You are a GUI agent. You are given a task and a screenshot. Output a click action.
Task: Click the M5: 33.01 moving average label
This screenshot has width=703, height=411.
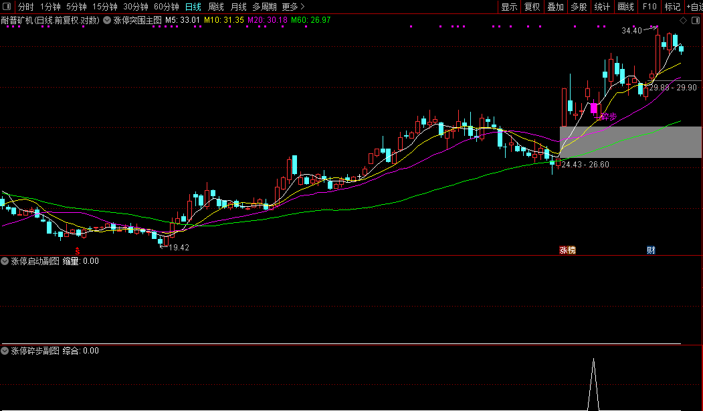(x=183, y=20)
